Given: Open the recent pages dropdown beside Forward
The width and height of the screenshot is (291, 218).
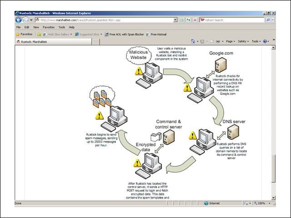Looking at the screenshot, I should [x=31, y=20].
